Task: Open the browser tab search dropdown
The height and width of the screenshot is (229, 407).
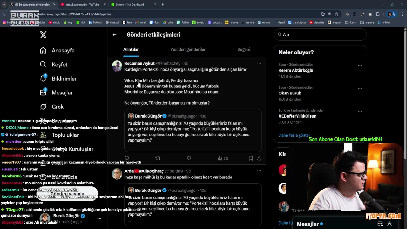Action: pyautogui.click(x=4, y=4)
